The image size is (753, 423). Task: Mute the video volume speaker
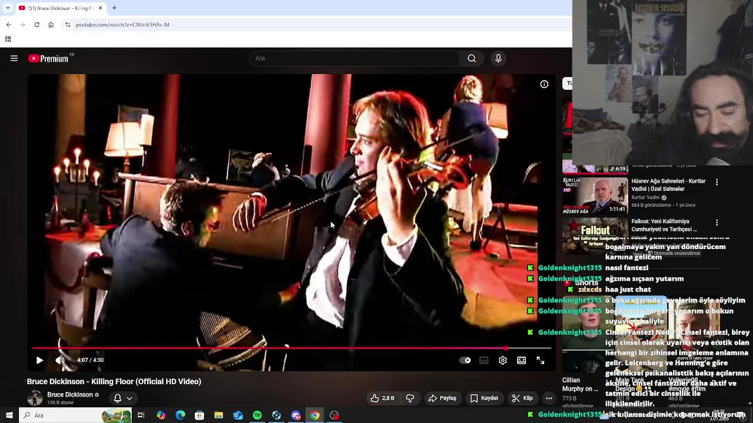click(x=59, y=360)
